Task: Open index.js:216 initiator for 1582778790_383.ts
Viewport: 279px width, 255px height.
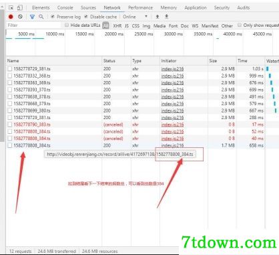Action: tap(172, 124)
